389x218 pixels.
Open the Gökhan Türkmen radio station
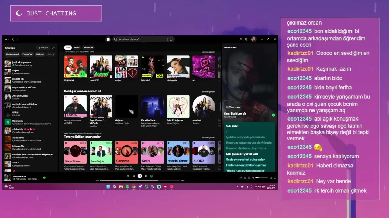pyautogui.click(x=75, y=156)
